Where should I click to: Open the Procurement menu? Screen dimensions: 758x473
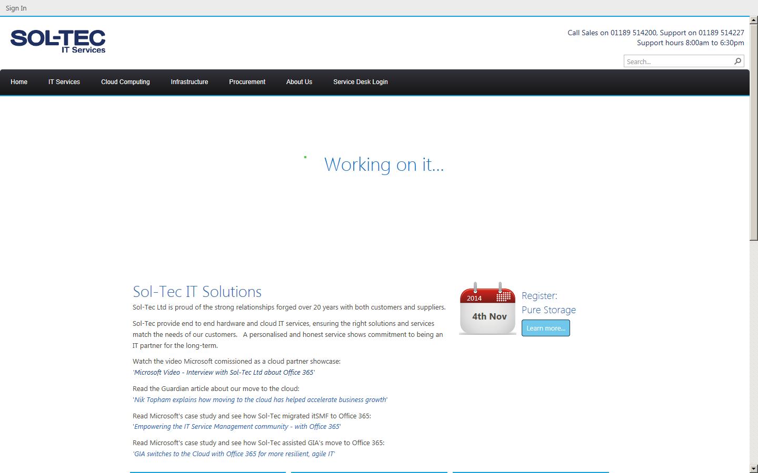coord(247,82)
